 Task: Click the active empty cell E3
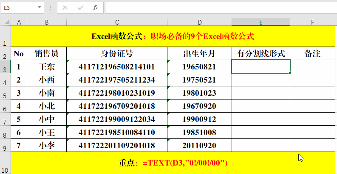click(261, 66)
